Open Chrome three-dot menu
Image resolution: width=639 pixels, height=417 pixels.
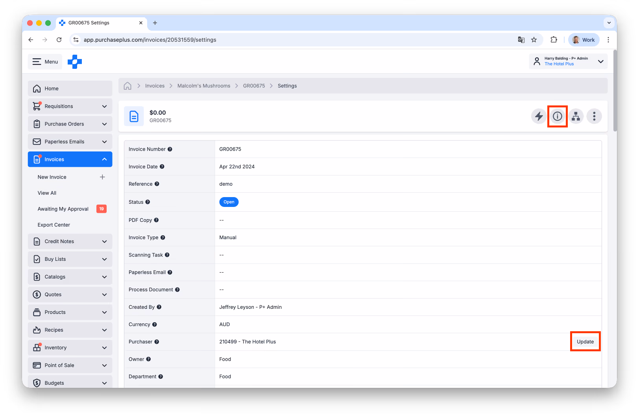(608, 40)
